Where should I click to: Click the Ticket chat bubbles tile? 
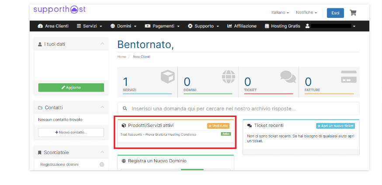[x=268, y=82]
